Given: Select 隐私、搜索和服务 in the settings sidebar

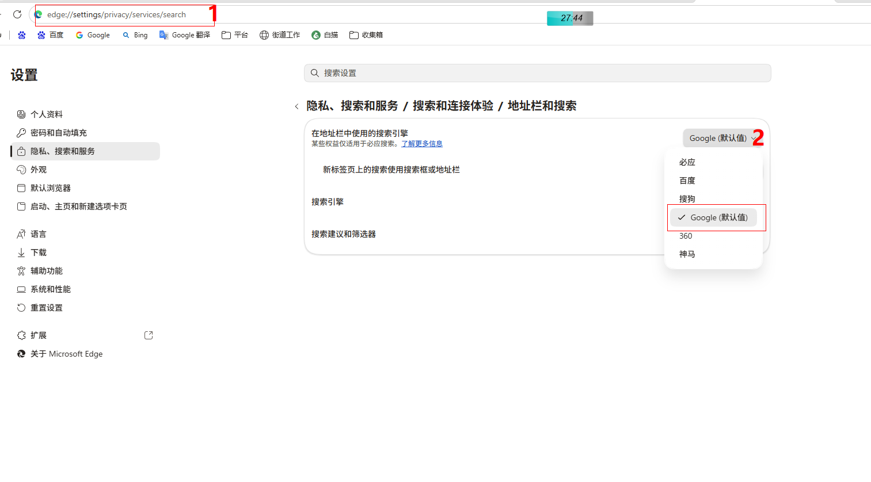Looking at the screenshot, I should [85, 151].
